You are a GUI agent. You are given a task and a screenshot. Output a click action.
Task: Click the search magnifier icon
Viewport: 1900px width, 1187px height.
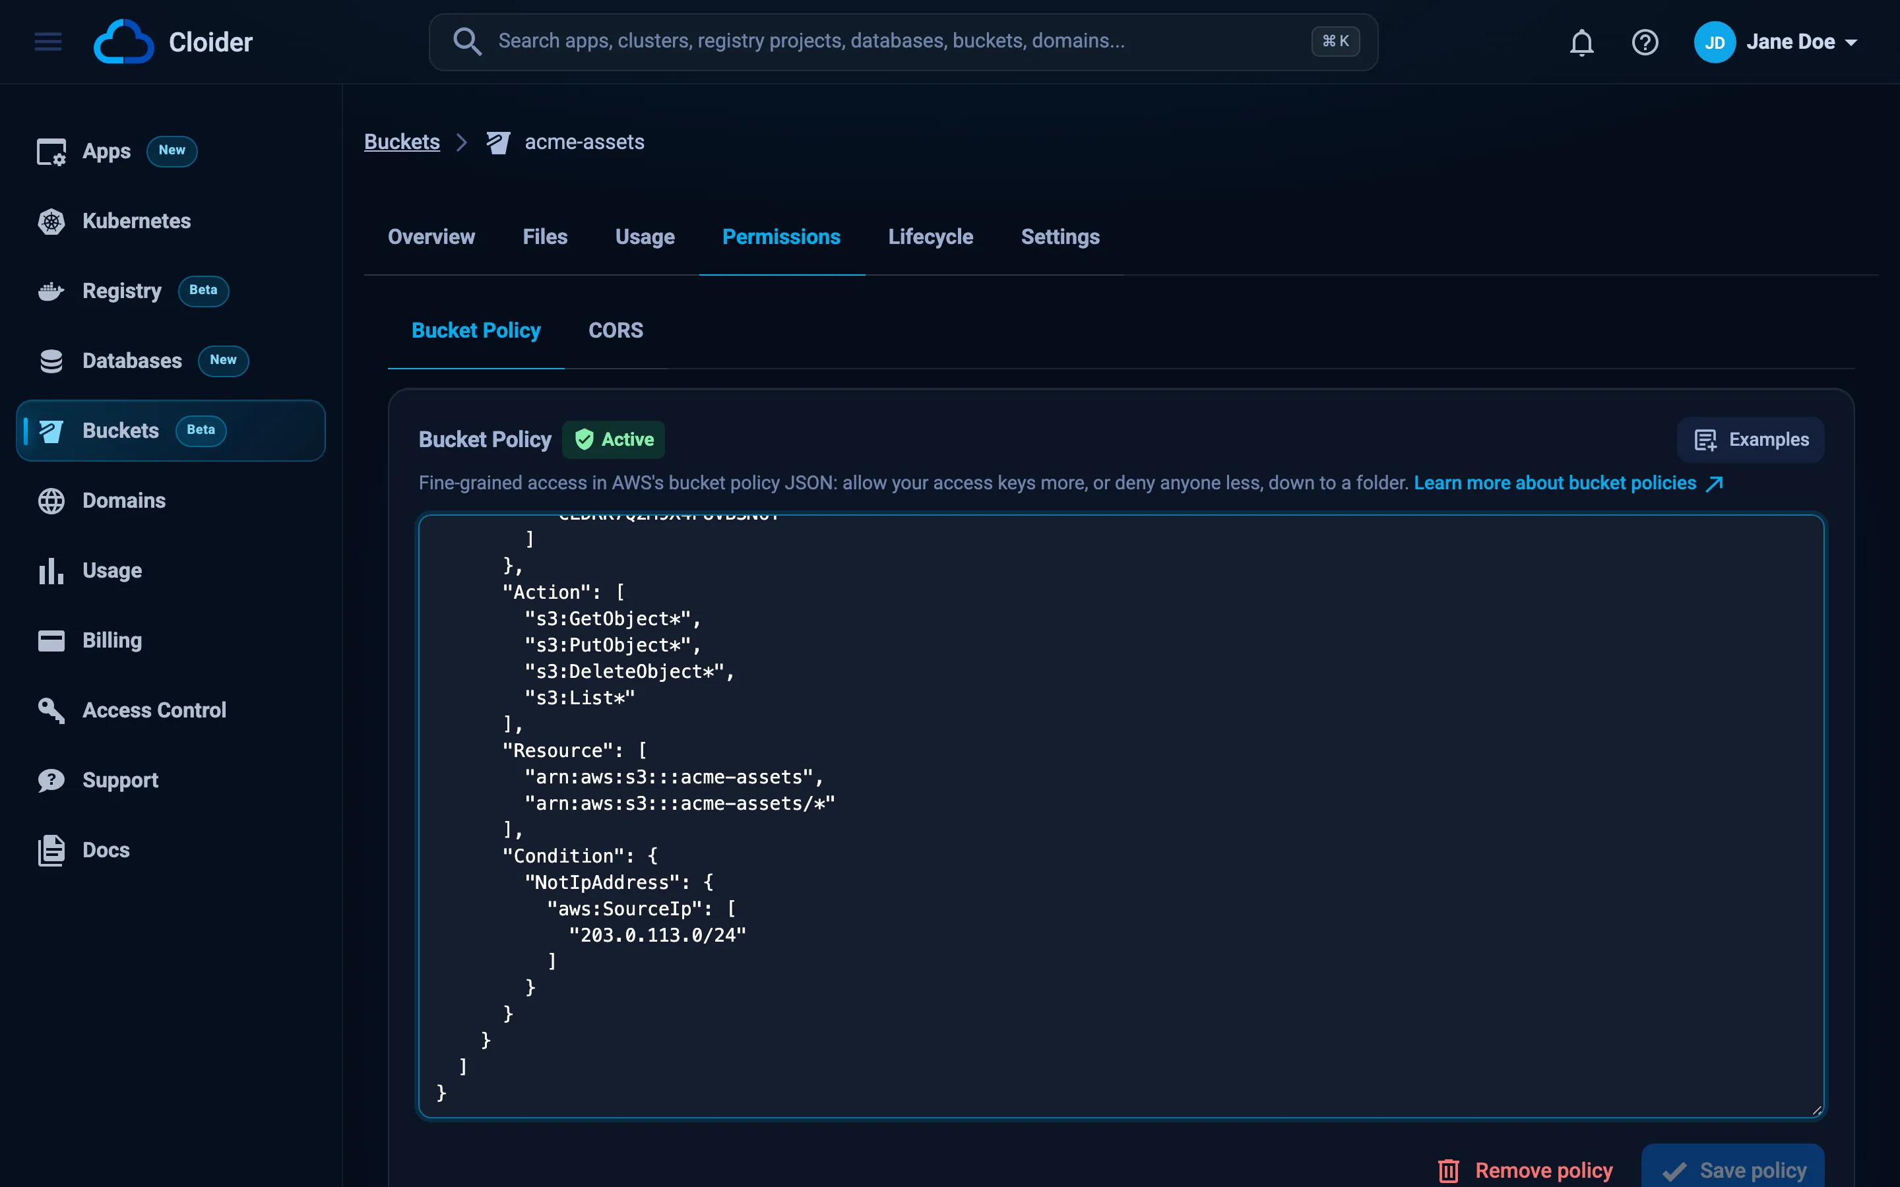click(x=467, y=42)
